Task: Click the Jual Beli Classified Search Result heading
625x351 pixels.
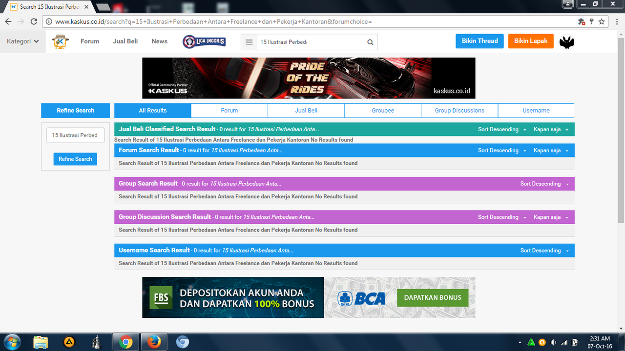Action: 167,129
